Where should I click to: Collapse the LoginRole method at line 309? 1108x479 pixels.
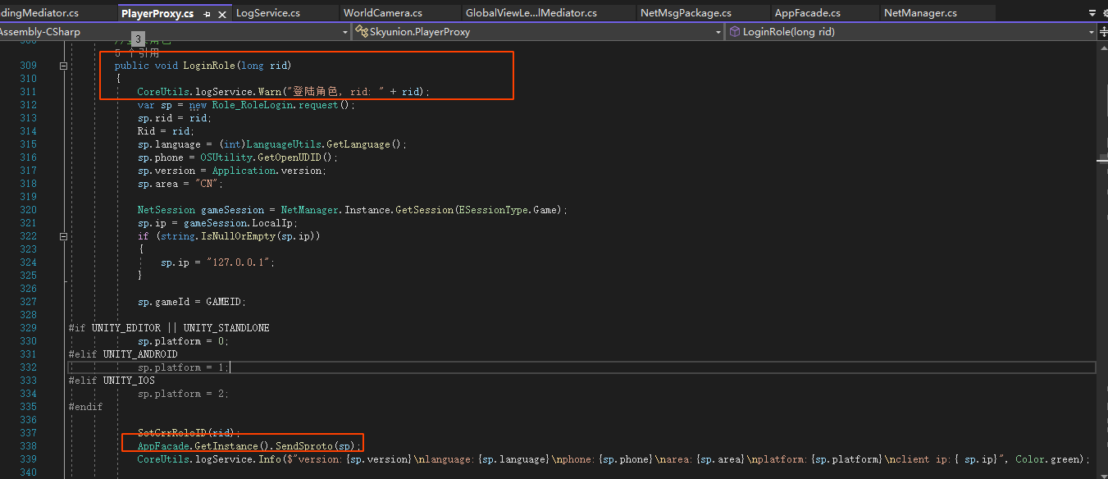tap(63, 66)
